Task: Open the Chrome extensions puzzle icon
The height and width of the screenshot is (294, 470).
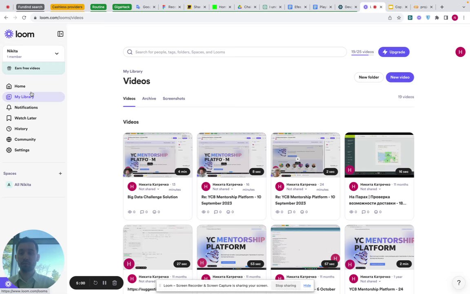Action: [437, 18]
